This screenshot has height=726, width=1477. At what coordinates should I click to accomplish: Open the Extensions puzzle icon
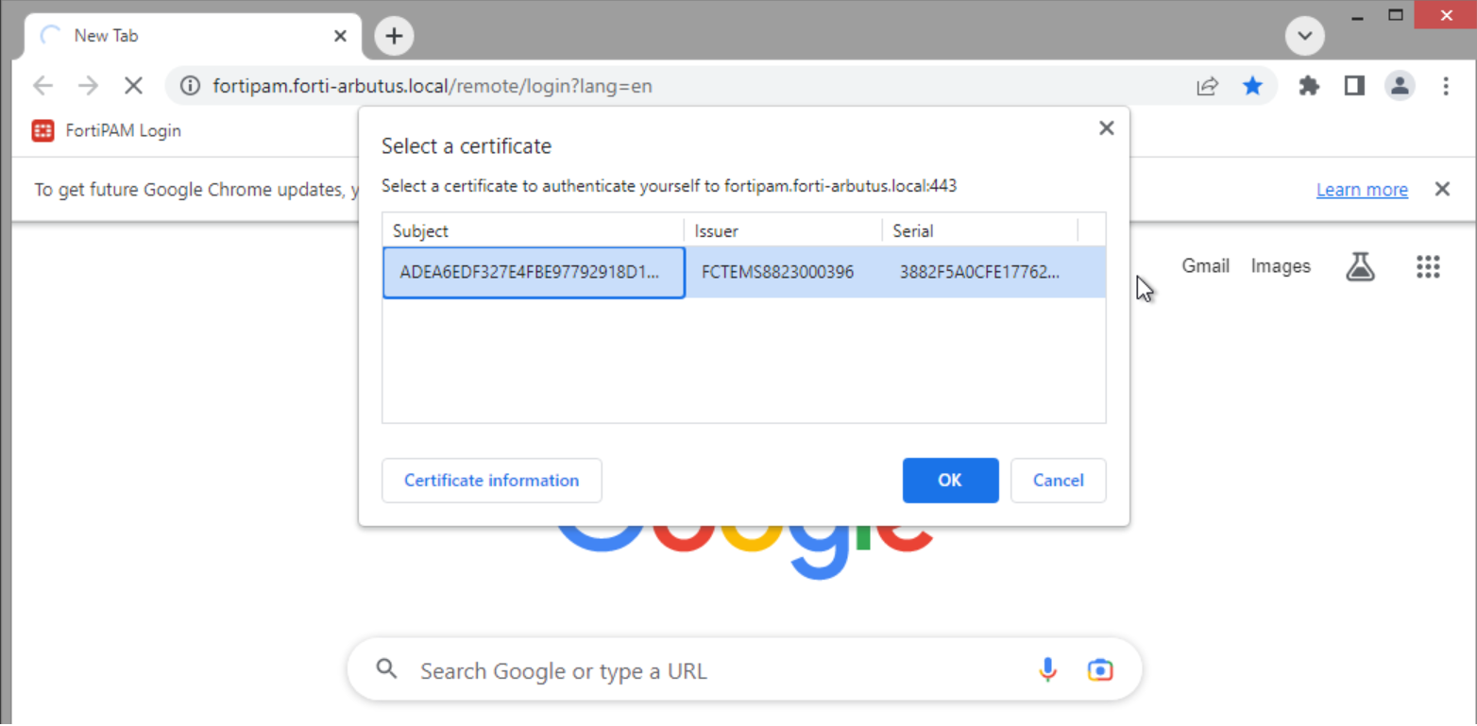point(1308,85)
